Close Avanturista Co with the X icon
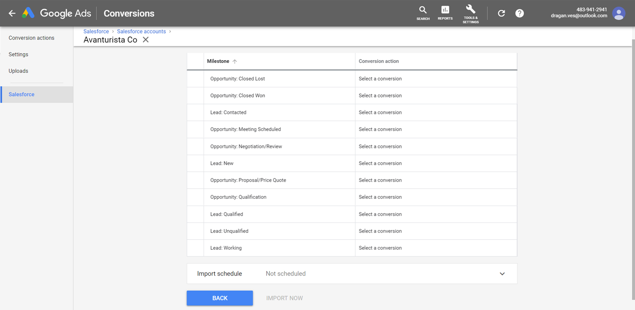The height and width of the screenshot is (310, 635). tap(146, 40)
